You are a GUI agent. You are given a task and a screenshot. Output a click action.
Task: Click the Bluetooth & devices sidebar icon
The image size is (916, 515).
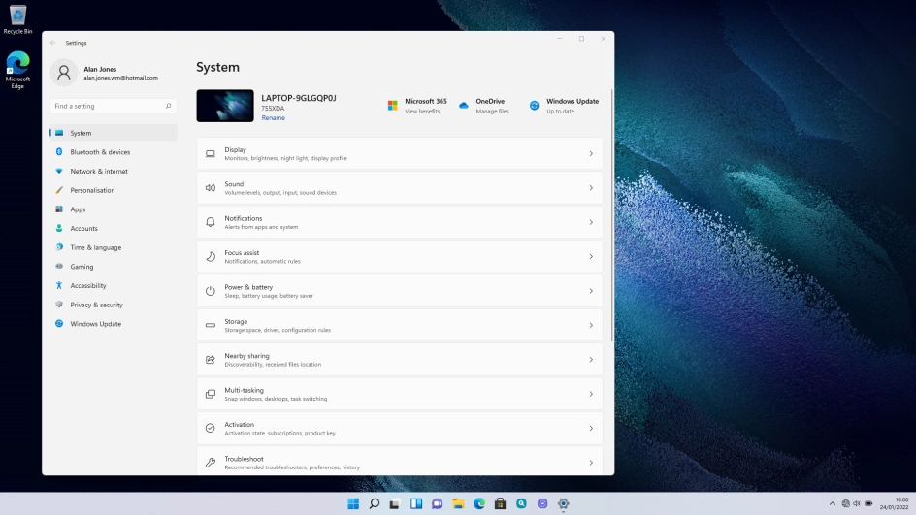click(x=59, y=152)
